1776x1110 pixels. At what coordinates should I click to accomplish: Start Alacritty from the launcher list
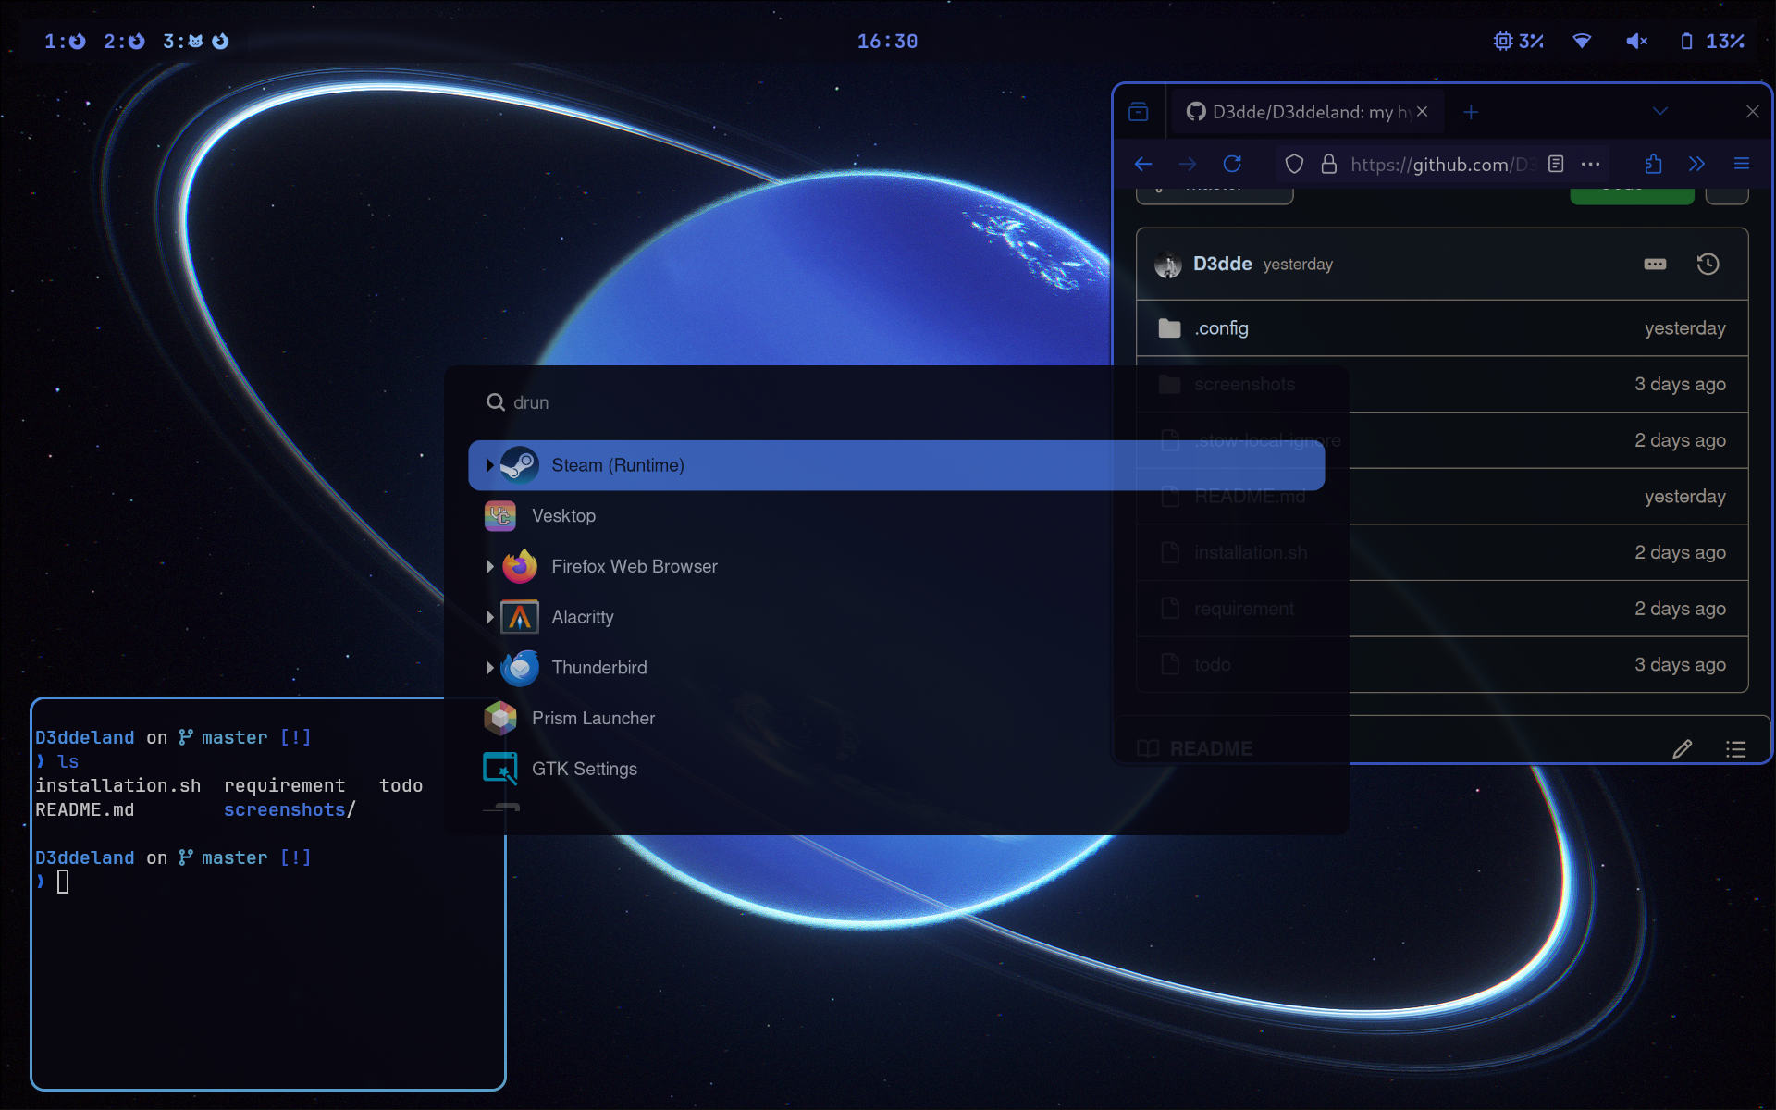[896, 617]
